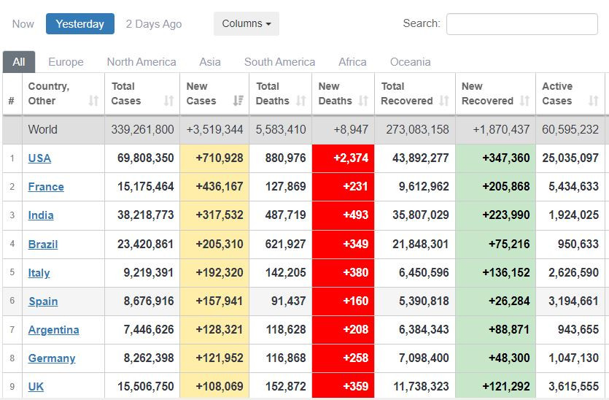Click Spain total cases 8,676,916
This screenshot has width=609, height=400.
tap(149, 301)
